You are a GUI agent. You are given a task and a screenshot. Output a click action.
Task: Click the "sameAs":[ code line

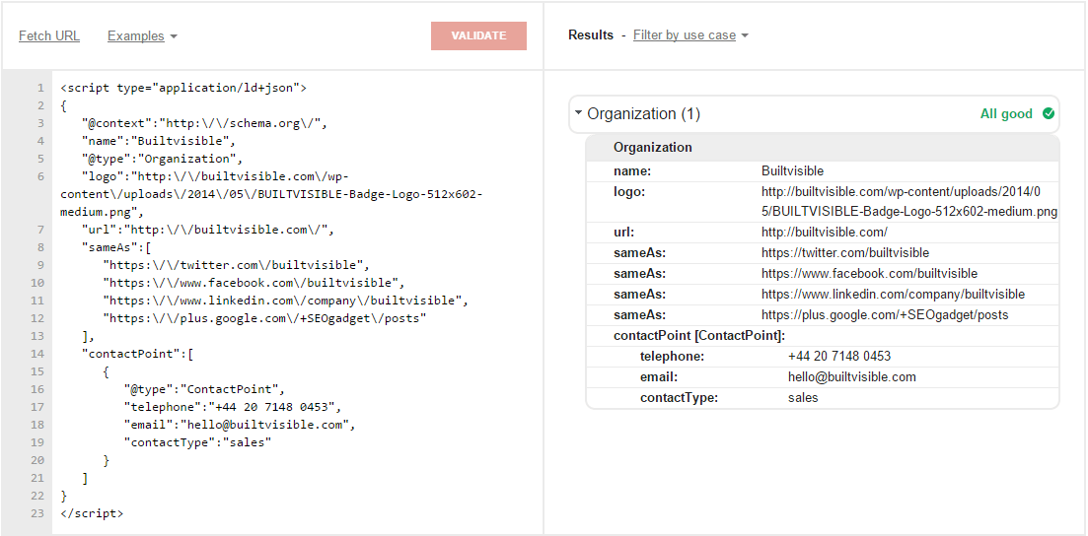116,247
